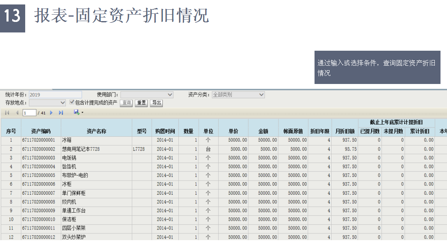The image size is (447, 243).
Task: Click the 资产编码 column header
Action: pos(41,131)
